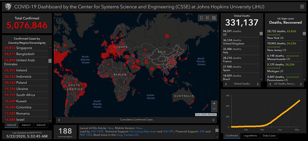
Task: Open the JHU CSSE link
Action: coord(97,132)
